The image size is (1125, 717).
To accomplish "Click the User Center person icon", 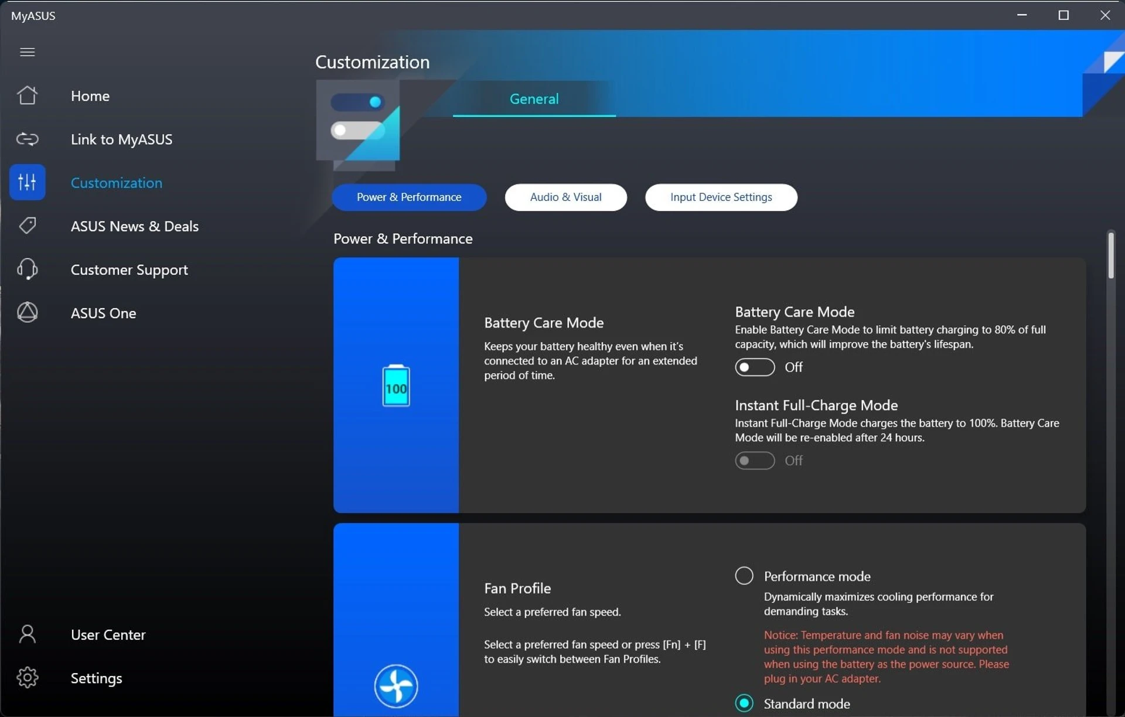I will coord(27,634).
